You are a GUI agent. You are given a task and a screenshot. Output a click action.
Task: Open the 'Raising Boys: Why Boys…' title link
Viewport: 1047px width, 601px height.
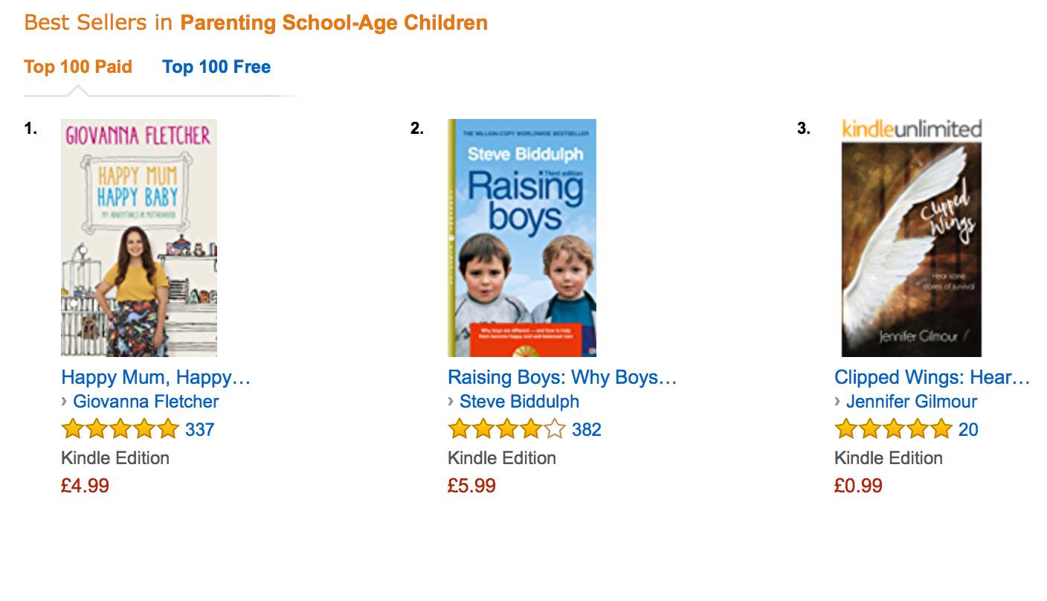point(562,378)
